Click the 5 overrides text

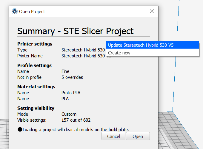[72, 77]
